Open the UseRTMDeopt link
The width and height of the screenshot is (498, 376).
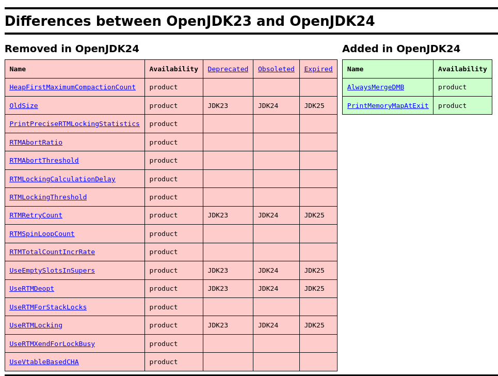pos(32,289)
